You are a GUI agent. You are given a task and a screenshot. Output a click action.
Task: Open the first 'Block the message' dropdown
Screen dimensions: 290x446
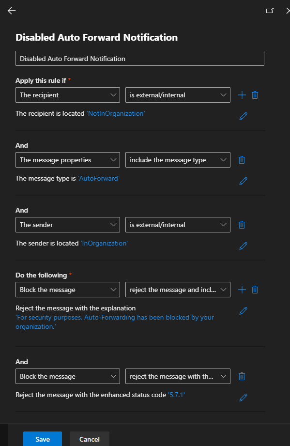click(x=67, y=290)
